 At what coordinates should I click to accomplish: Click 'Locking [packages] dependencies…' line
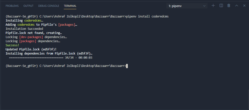(33, 41)
